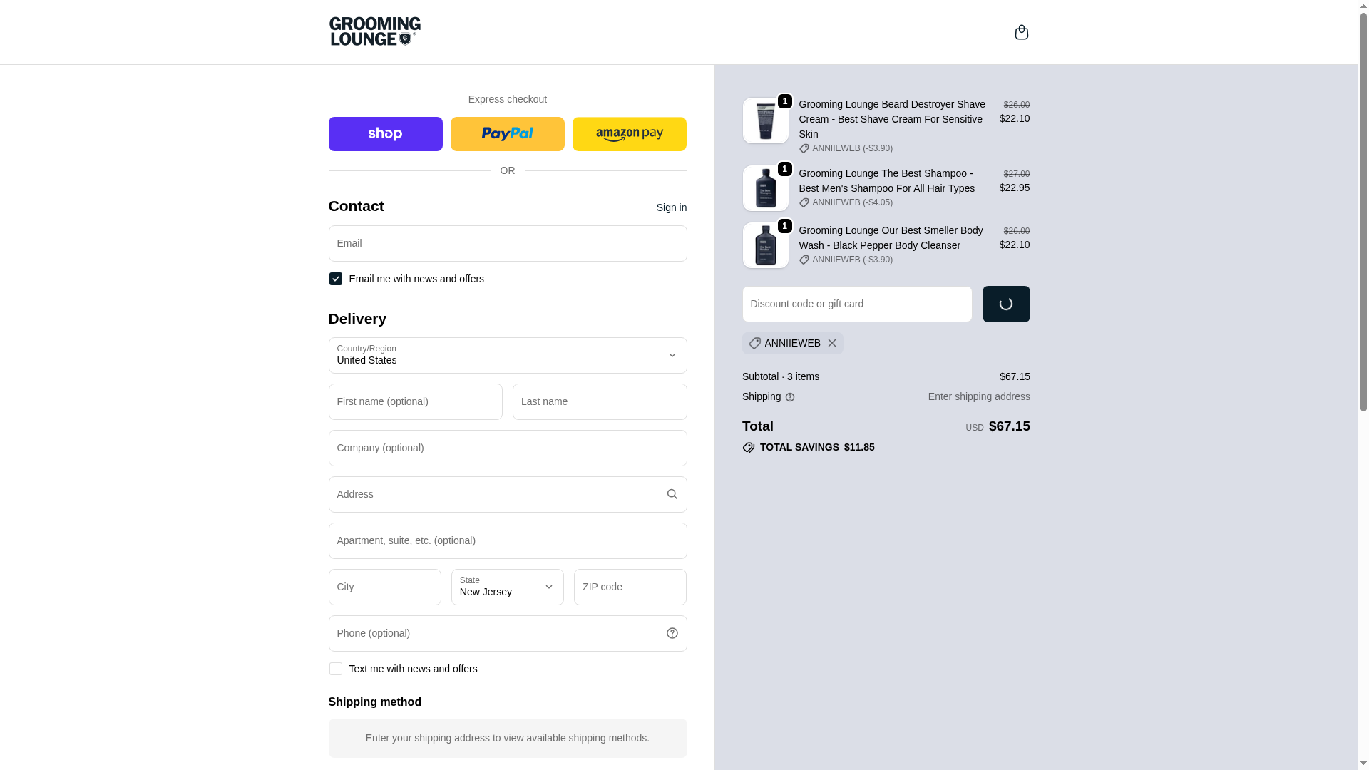Click the phone field help icon
This screenshot has height=770, width=1369.
coord(672,633)
